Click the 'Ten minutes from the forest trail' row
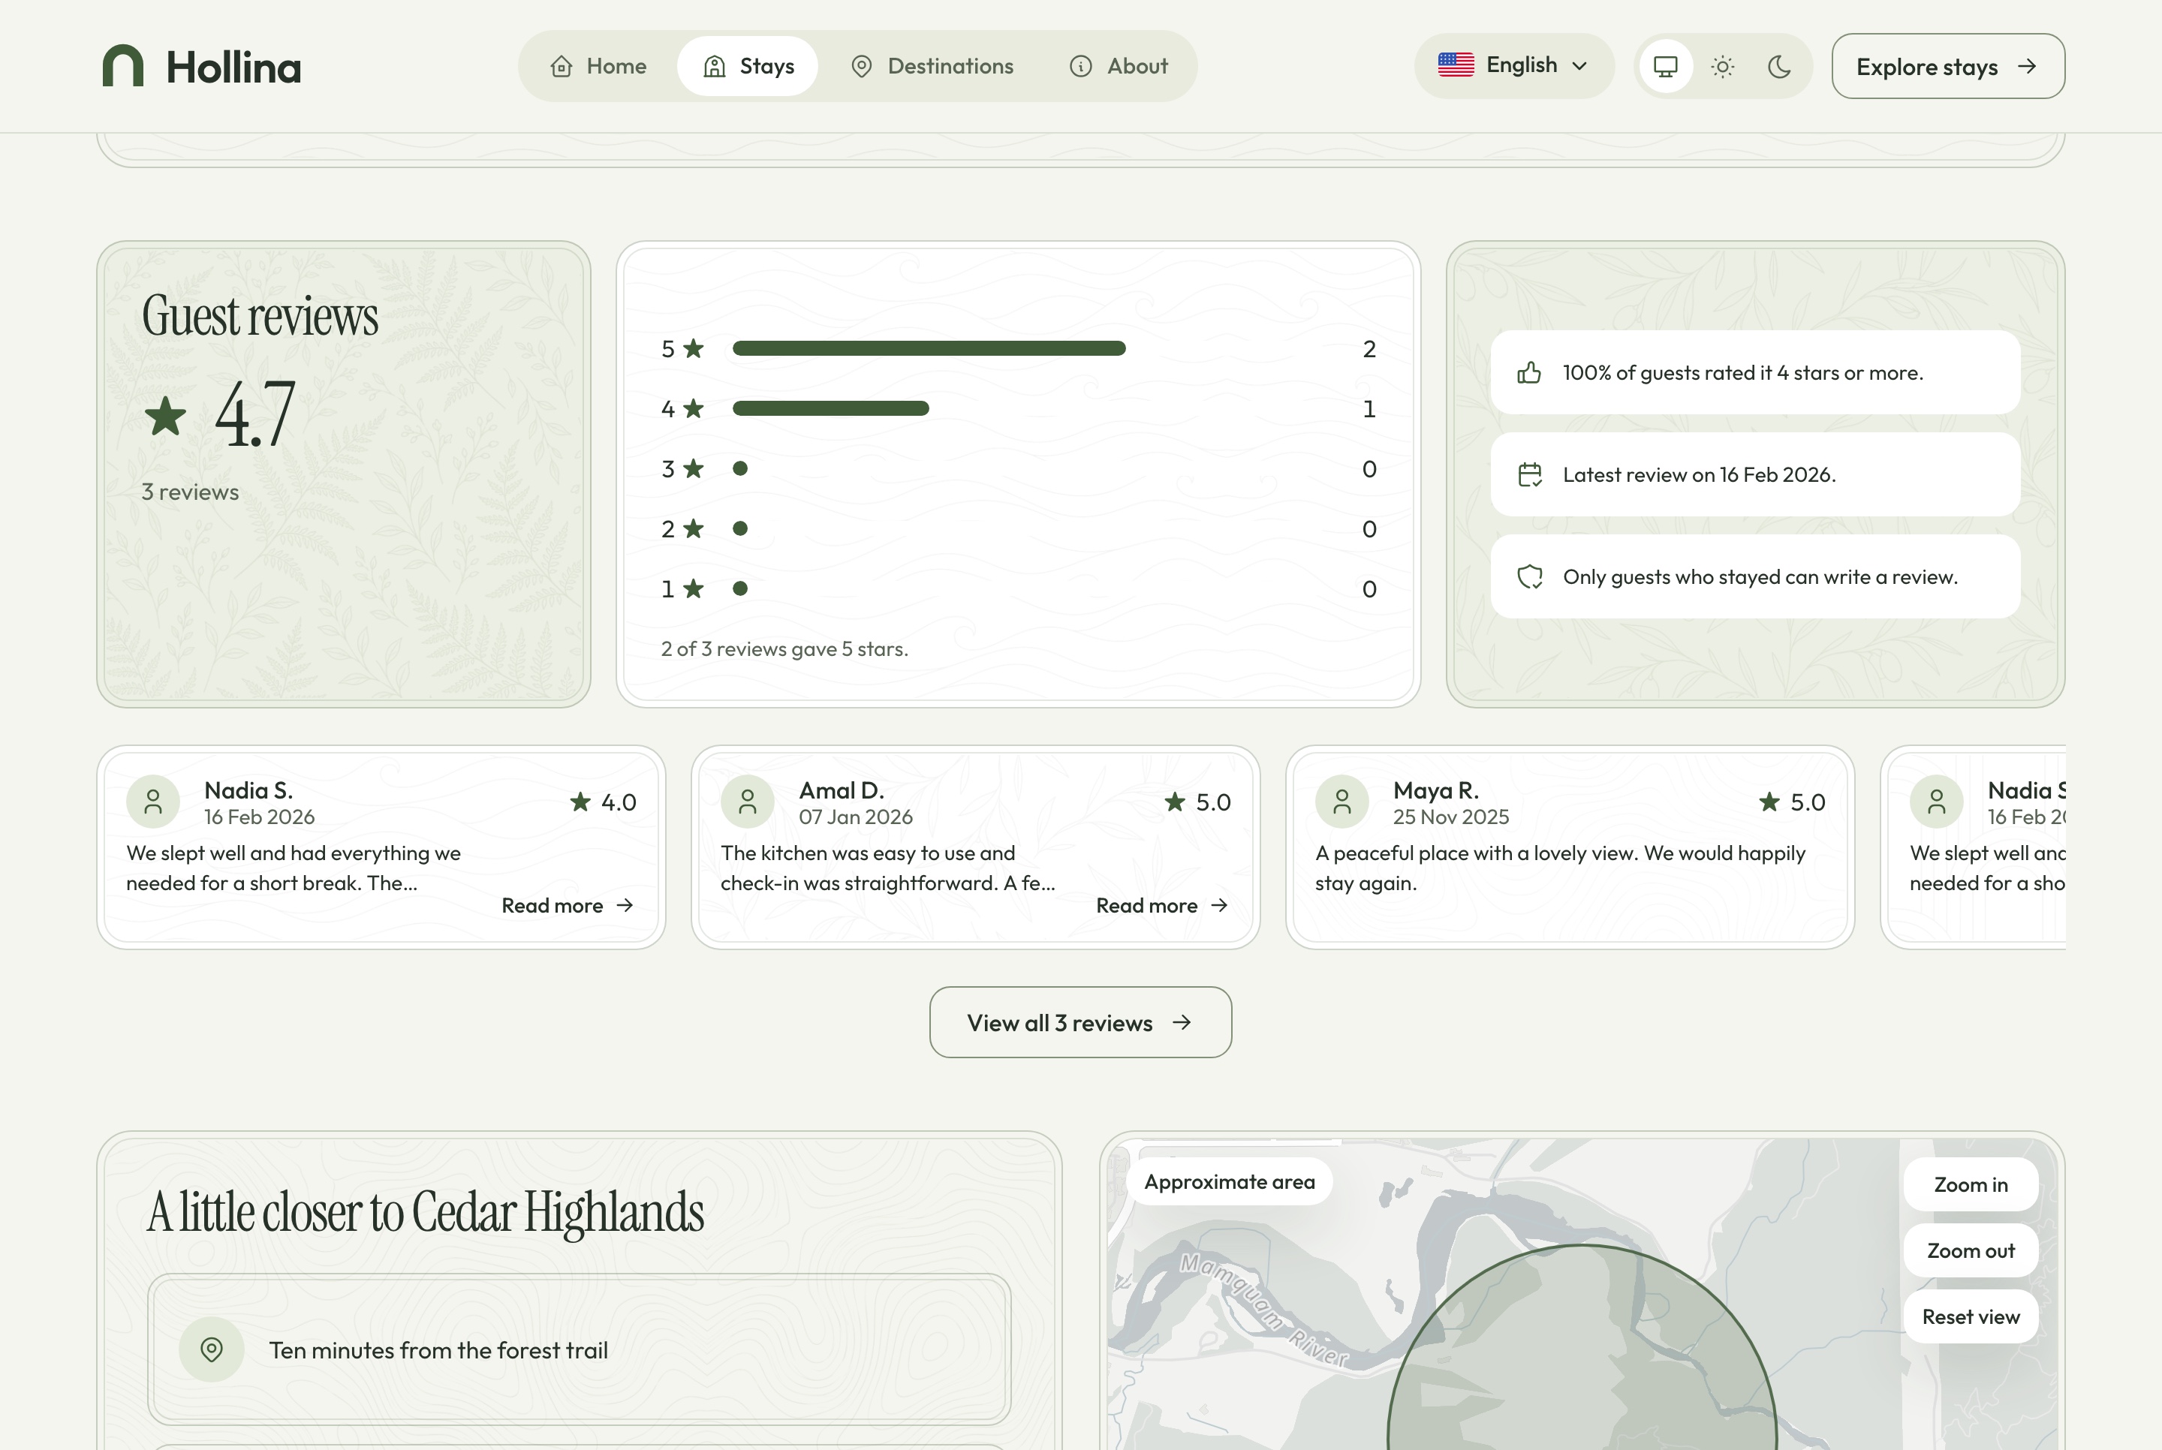 pos(579,1350)
